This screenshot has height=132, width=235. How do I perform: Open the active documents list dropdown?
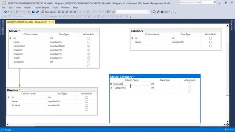(228, 22)
